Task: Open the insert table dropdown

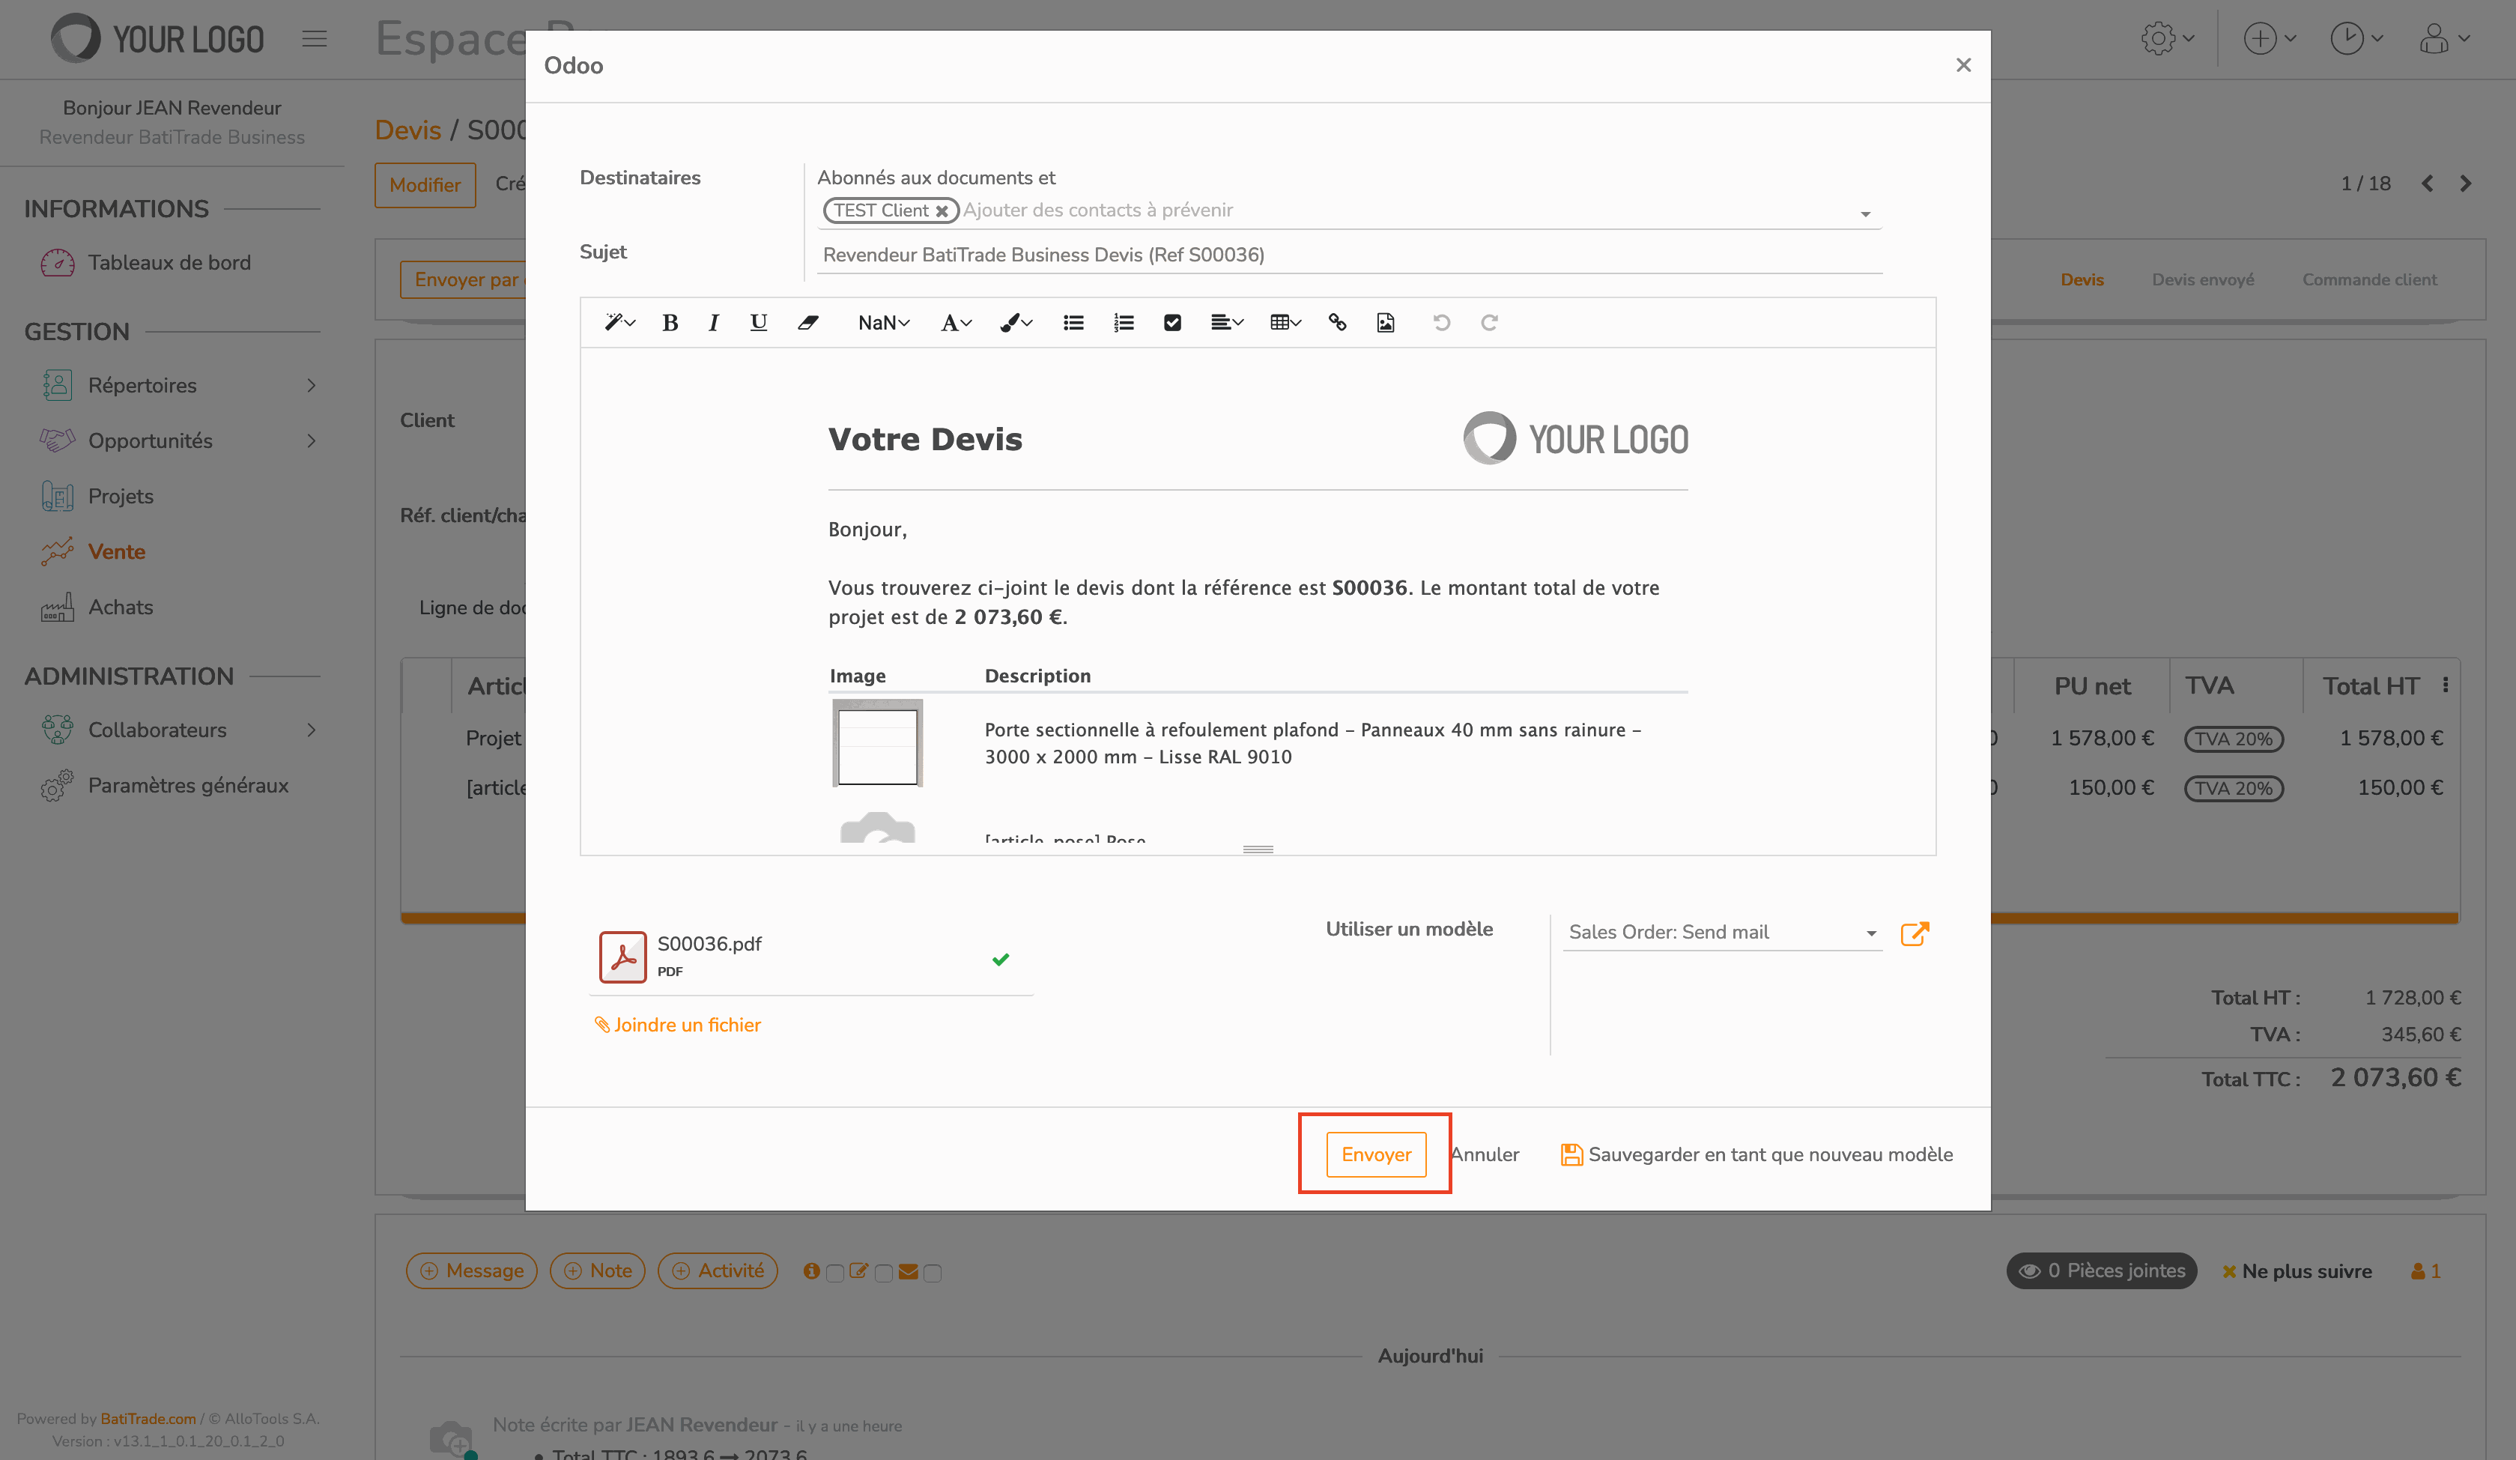Action: 1285,323
